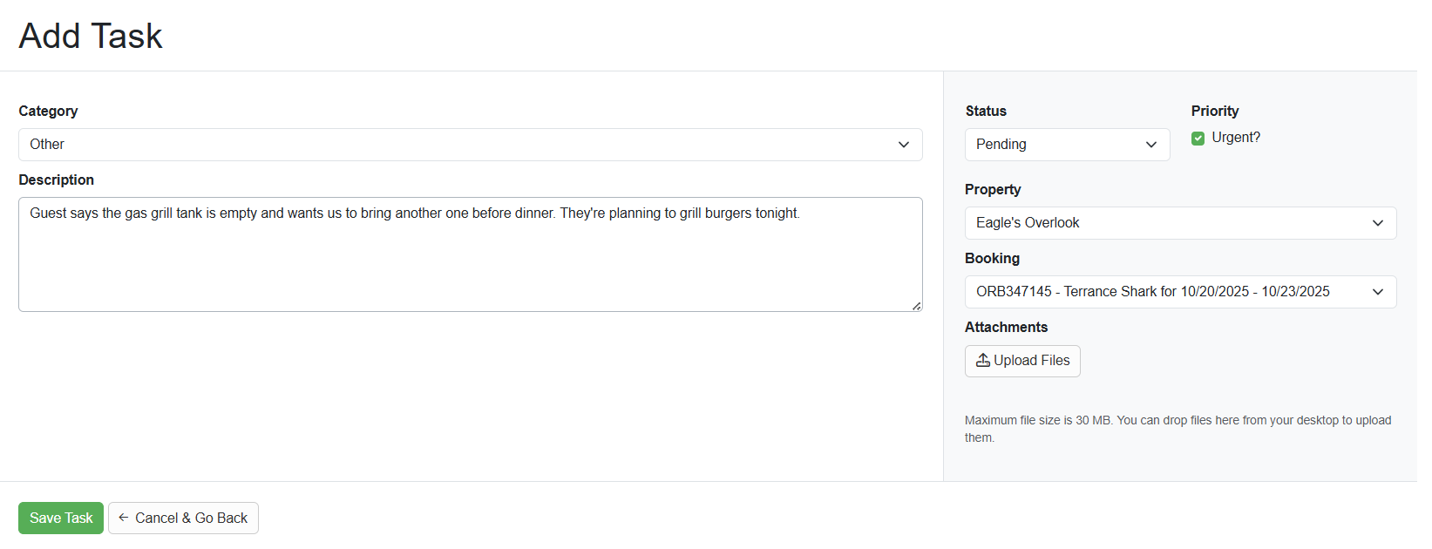Viewport: 1432px width, 549px height.
Task: Click the back arrow in Cancel button
Action: click(125, 518)
